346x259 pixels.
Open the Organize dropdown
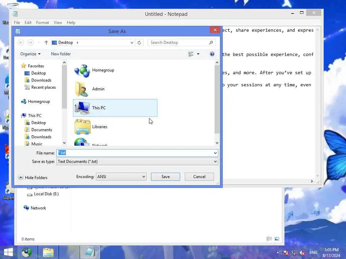[x=30, y=54]
